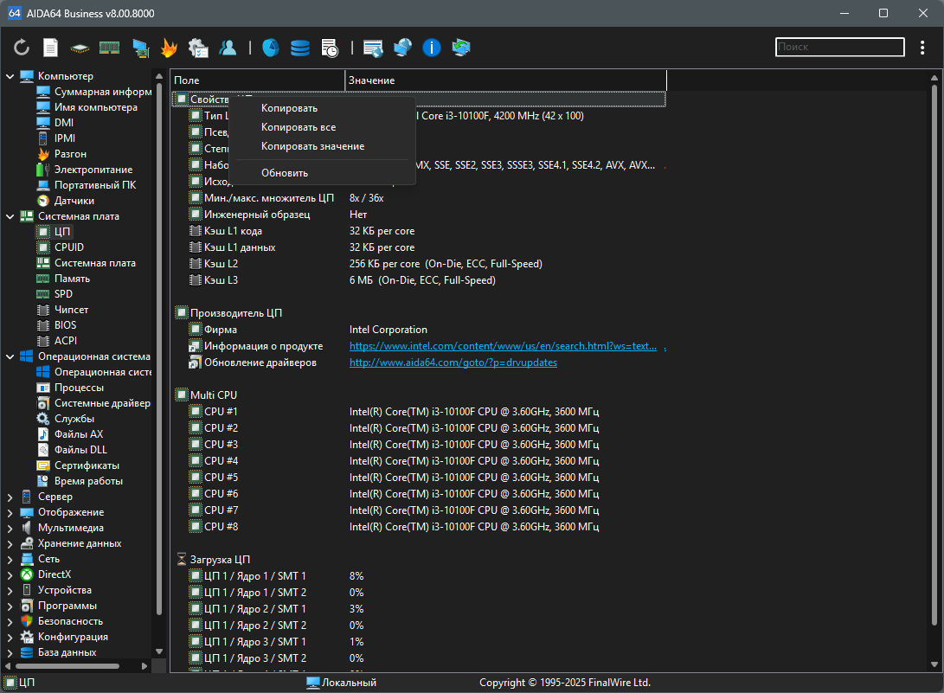
Task: Select Разгон in the sidebar tree
Action: 70,153
